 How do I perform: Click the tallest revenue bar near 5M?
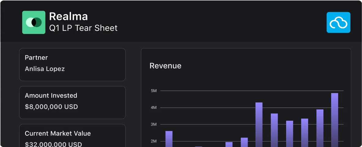[334, 120]
